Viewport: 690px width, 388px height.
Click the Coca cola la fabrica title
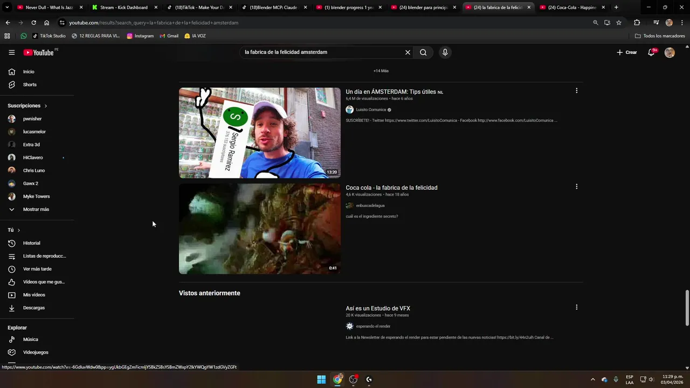point(391,188)
